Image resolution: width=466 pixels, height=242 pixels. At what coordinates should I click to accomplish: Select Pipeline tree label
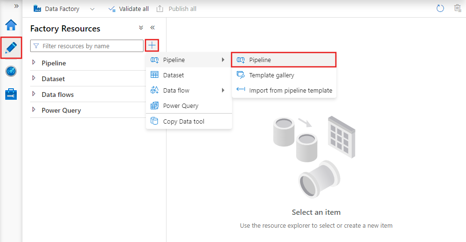point(54,63)
